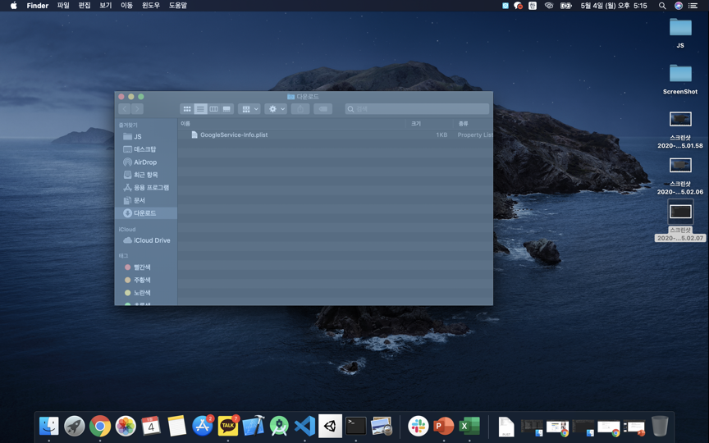Switch Finder to list view
The height and width of the screenshot is (443, 709).
200,109
